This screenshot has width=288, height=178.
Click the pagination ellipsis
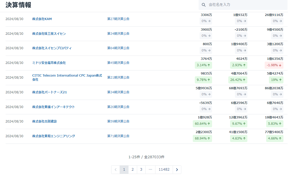[150, 170]
